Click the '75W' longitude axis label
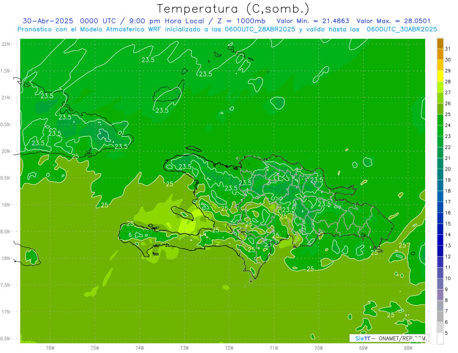This screenshot has width=458, height=353. [x=95, y=348]
